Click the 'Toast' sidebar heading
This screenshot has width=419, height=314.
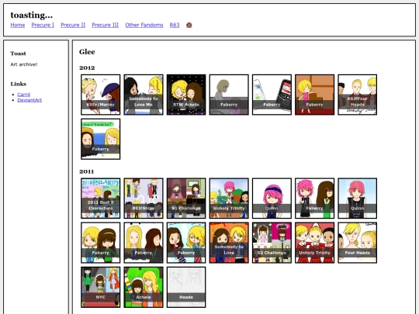(x=18, y=53)
